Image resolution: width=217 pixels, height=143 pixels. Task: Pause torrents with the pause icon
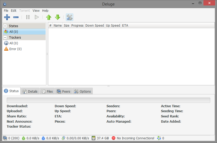[x=28, y=17]
